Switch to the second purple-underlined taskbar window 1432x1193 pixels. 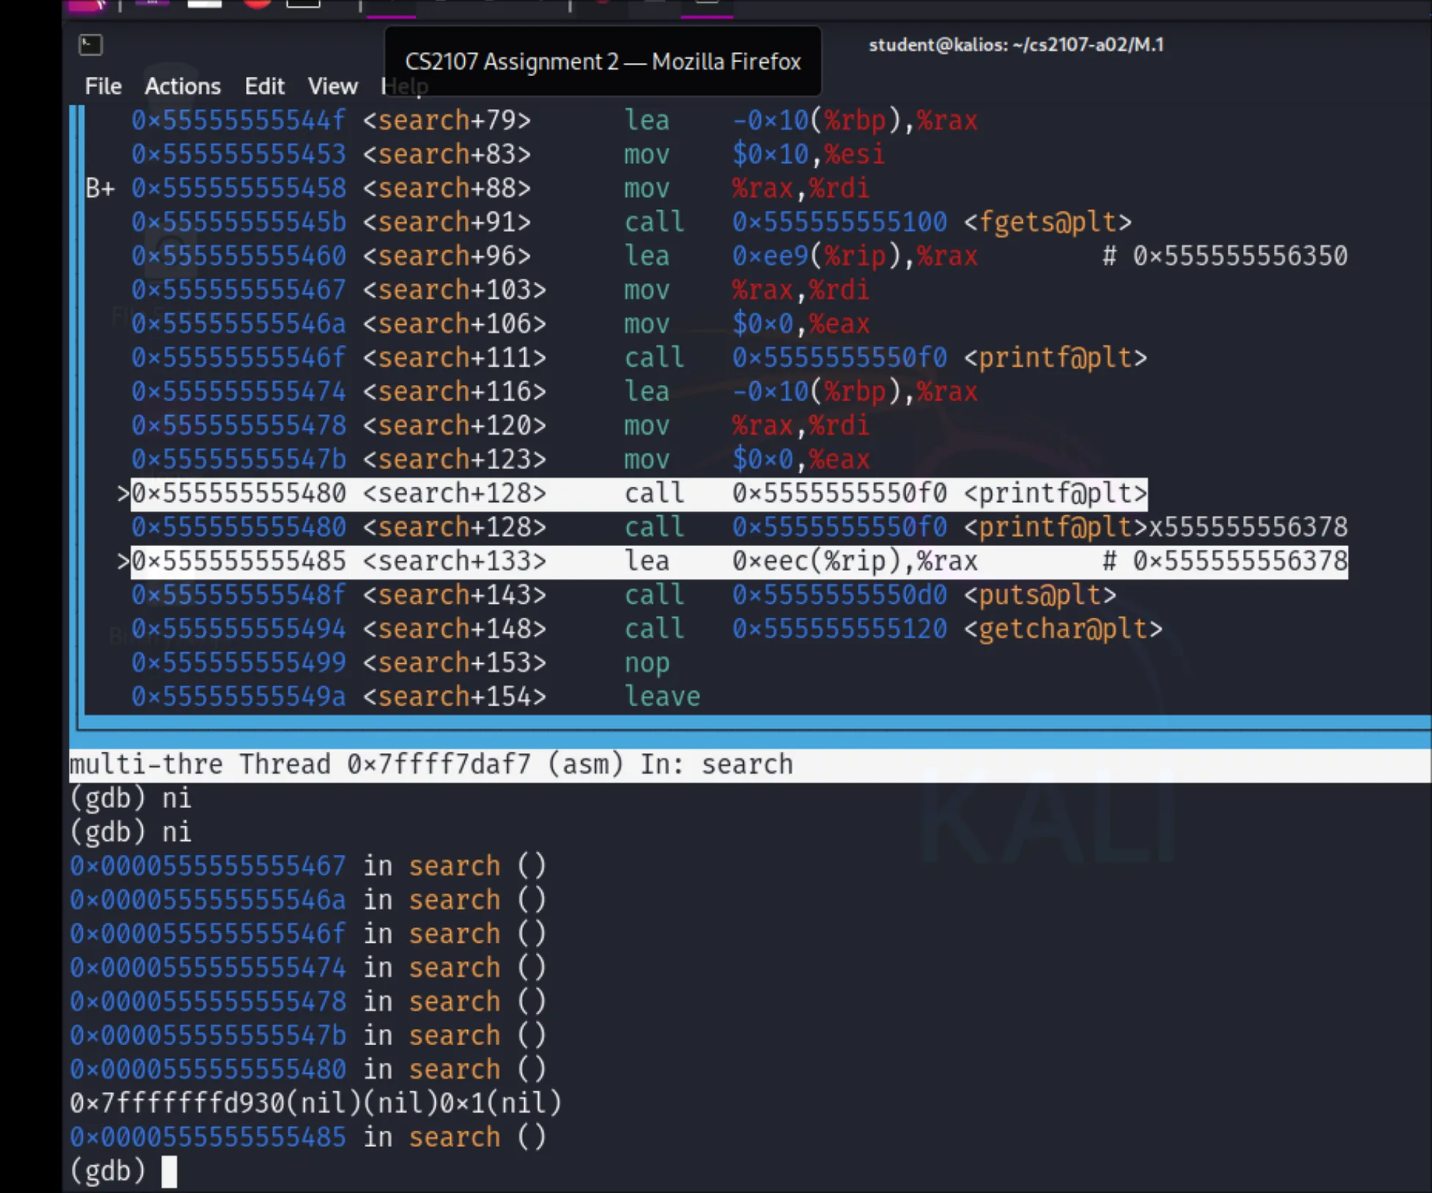[x=706, y=7]
